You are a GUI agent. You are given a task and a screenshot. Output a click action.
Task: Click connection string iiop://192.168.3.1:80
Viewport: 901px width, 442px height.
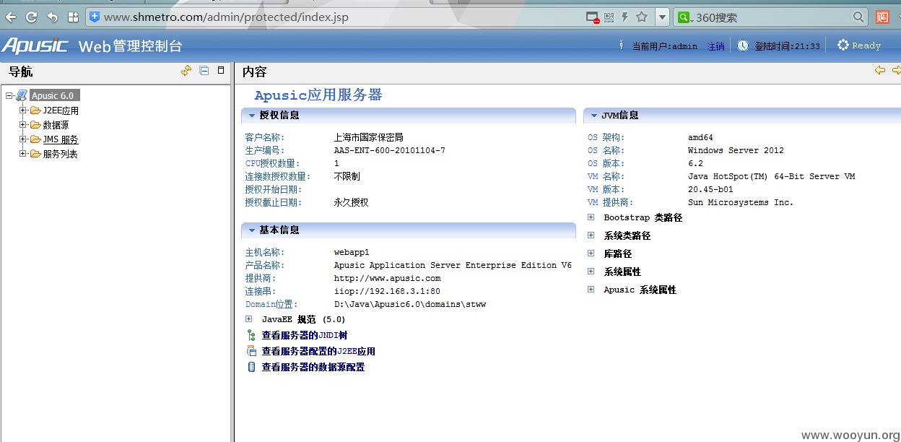(387, 291)
